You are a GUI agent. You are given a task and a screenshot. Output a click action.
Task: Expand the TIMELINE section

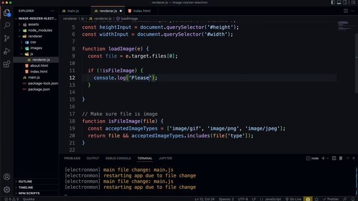coord(36,188)
